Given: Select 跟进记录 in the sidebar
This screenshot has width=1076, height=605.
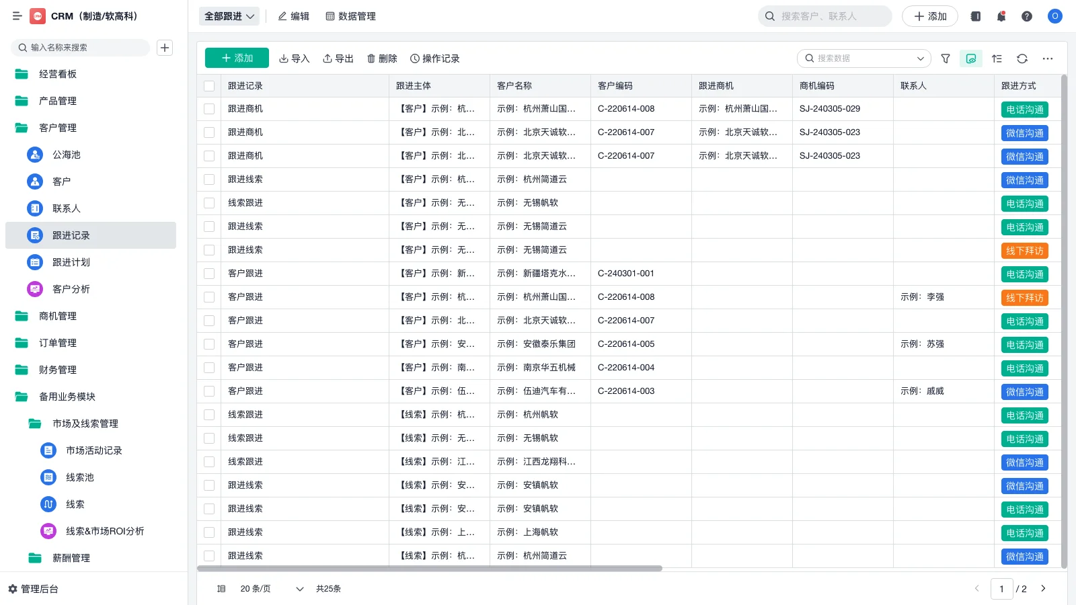Looking at the screenshot, I should tap(71, 235).
